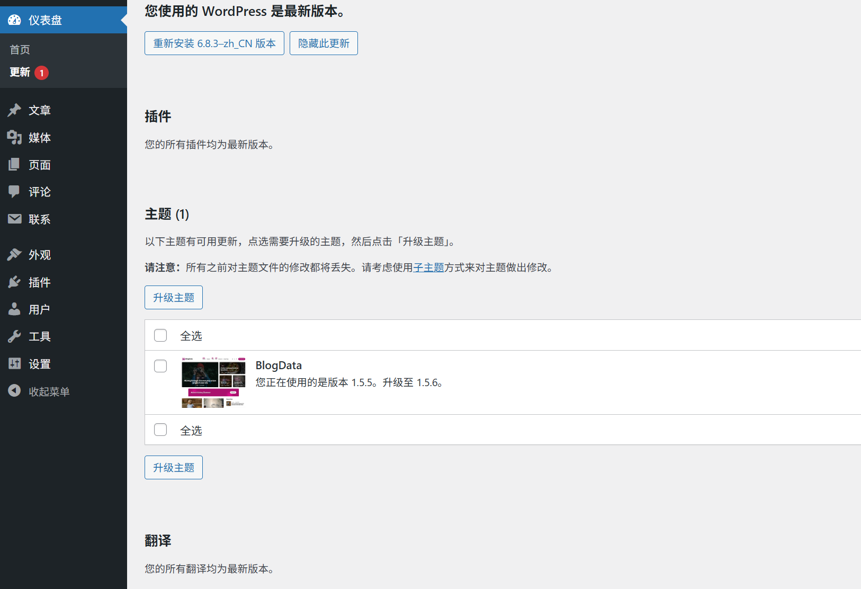
Task: Click the collapse arrow icon beside 收起菜单
Action: point(14,391)
